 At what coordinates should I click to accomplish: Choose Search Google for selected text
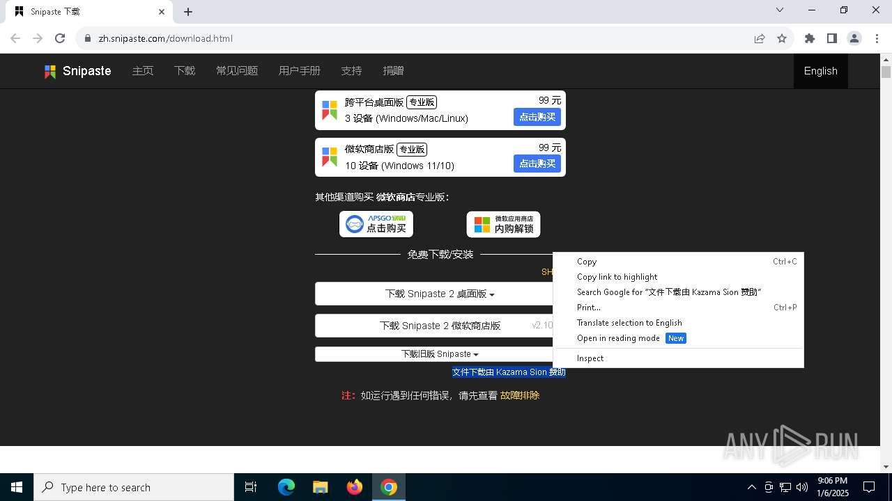tap(678, 292)
